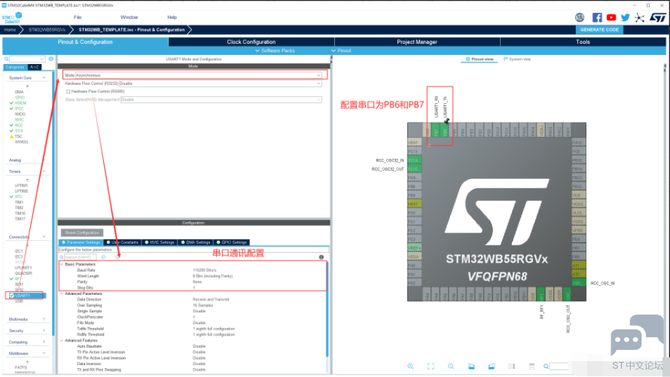670x377 pixels.
Task: Select the RCC peripheral in System Core
Action: click(19, 126)
